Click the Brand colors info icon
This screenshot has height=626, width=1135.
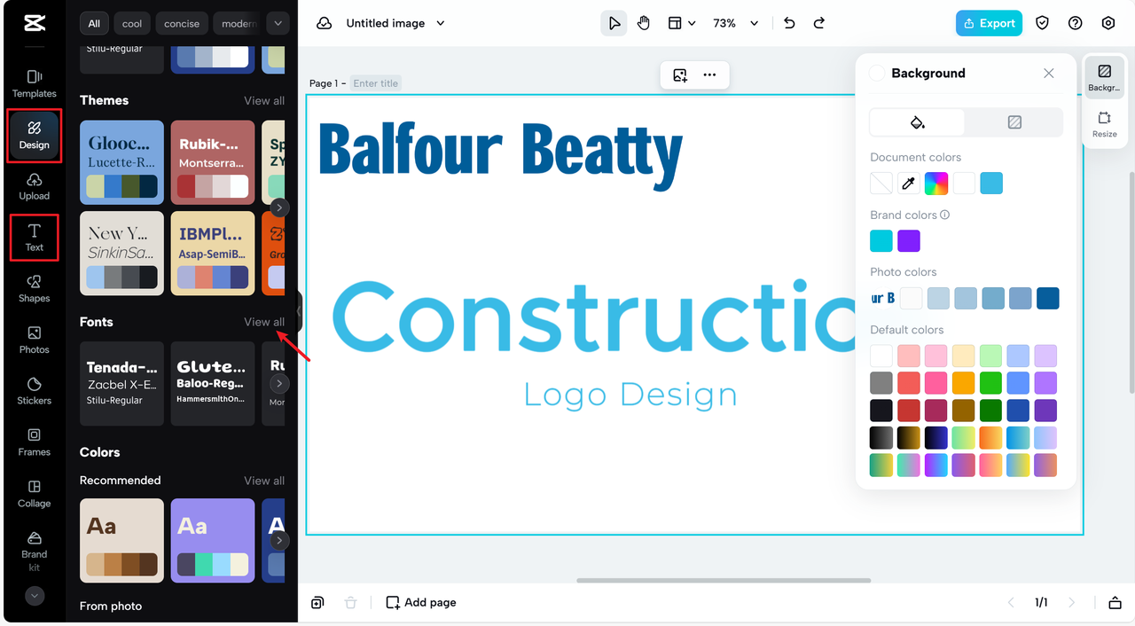click(x=945, y=215)
